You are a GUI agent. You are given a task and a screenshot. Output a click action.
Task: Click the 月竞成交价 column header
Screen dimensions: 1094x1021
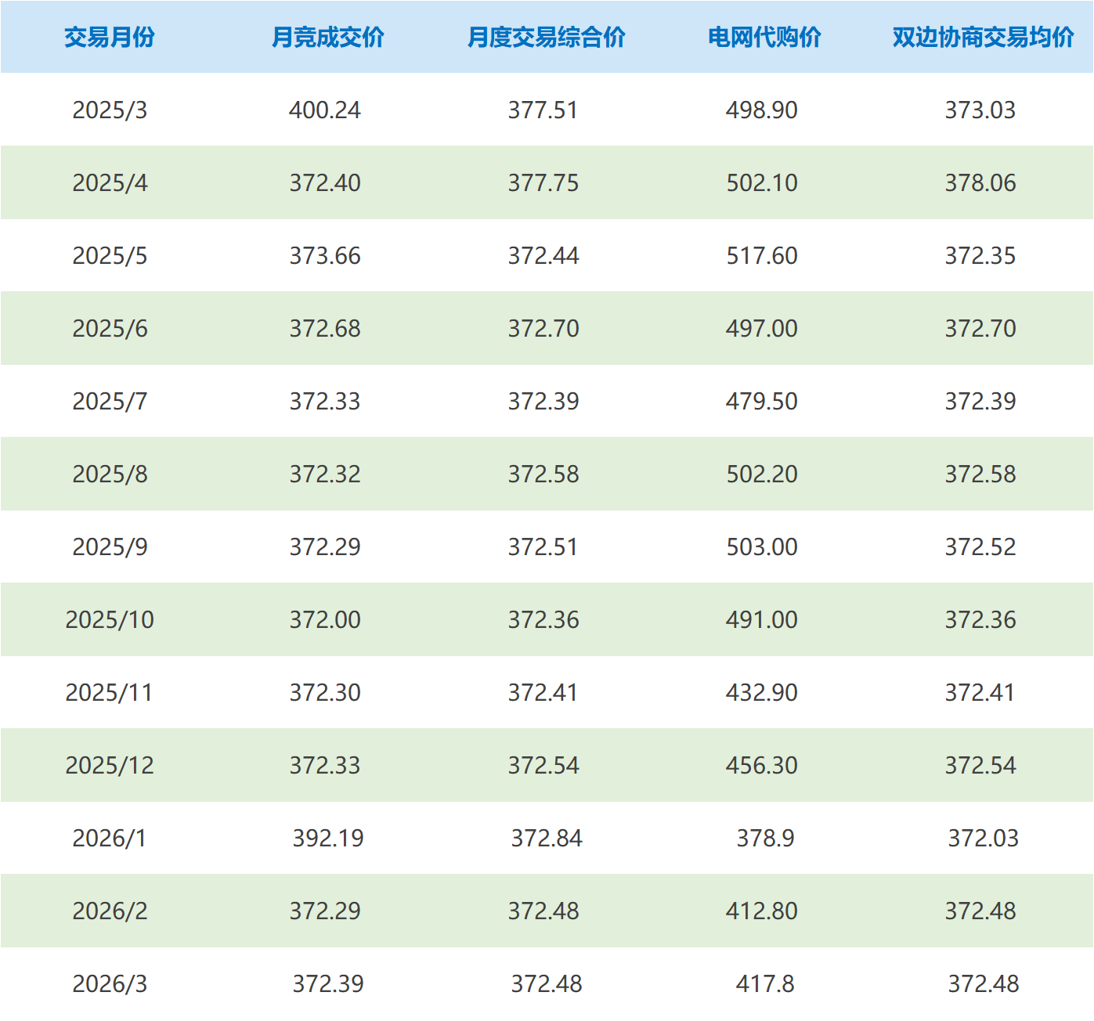[x=327, y=37]
